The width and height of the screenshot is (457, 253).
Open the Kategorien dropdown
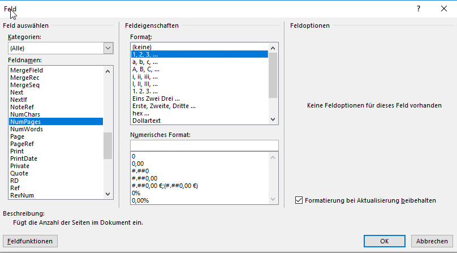pyautogui.click(x=108, y=49)
